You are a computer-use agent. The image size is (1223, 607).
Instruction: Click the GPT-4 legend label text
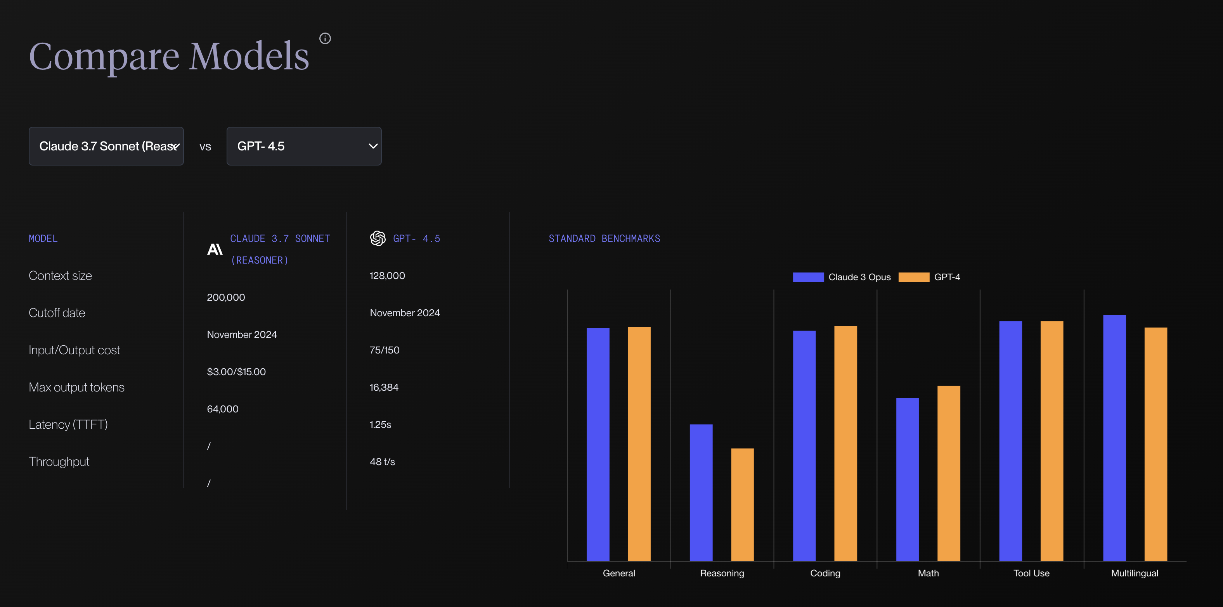(947, 277)
